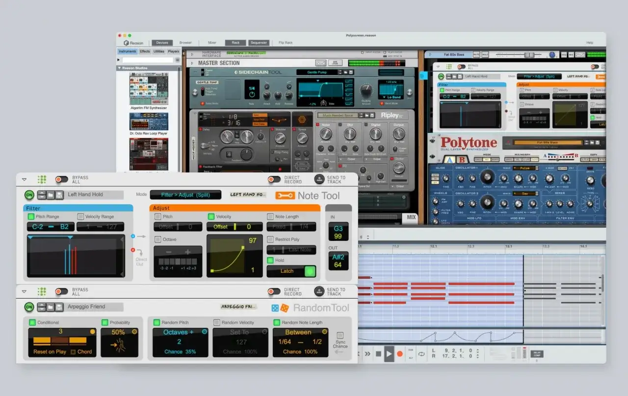Click the Sequencer button in the top bar
This screenshot has height=396, width=628.
pyautogui.click(x=258, y=43)
